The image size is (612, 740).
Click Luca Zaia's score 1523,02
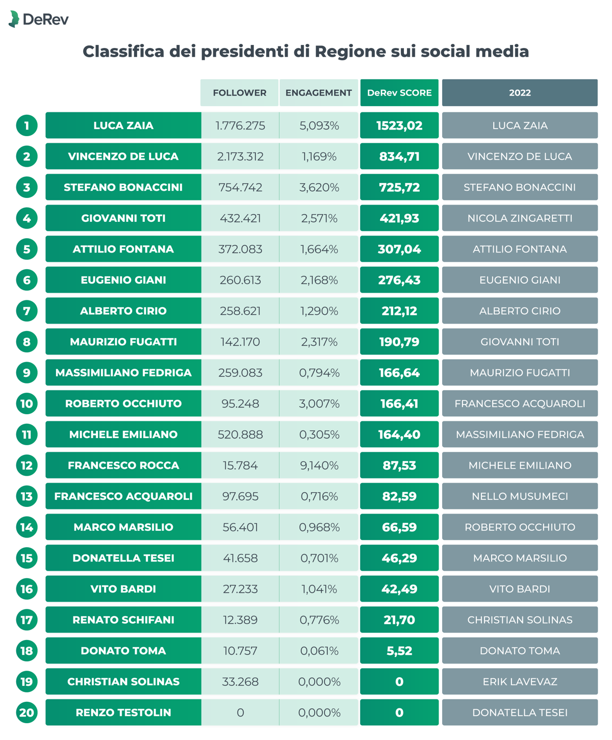tap(399, 125)
